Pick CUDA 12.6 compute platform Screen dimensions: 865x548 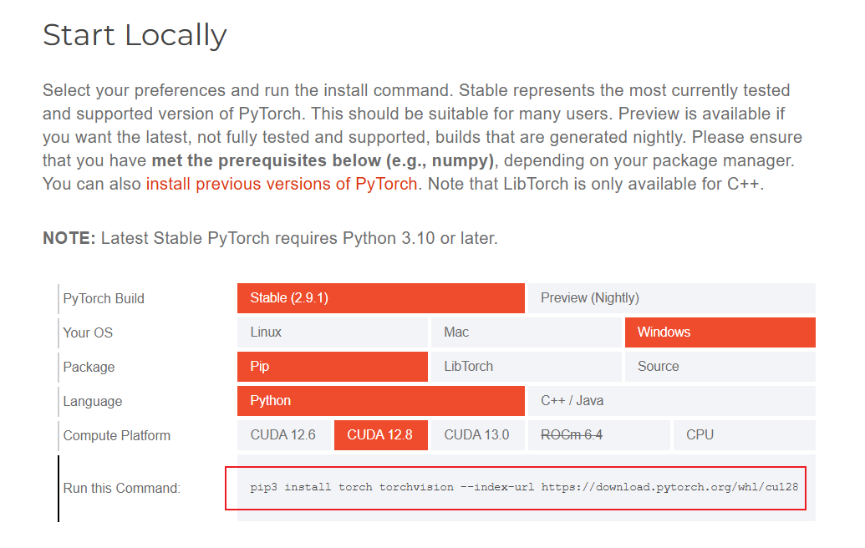(283, 435)
